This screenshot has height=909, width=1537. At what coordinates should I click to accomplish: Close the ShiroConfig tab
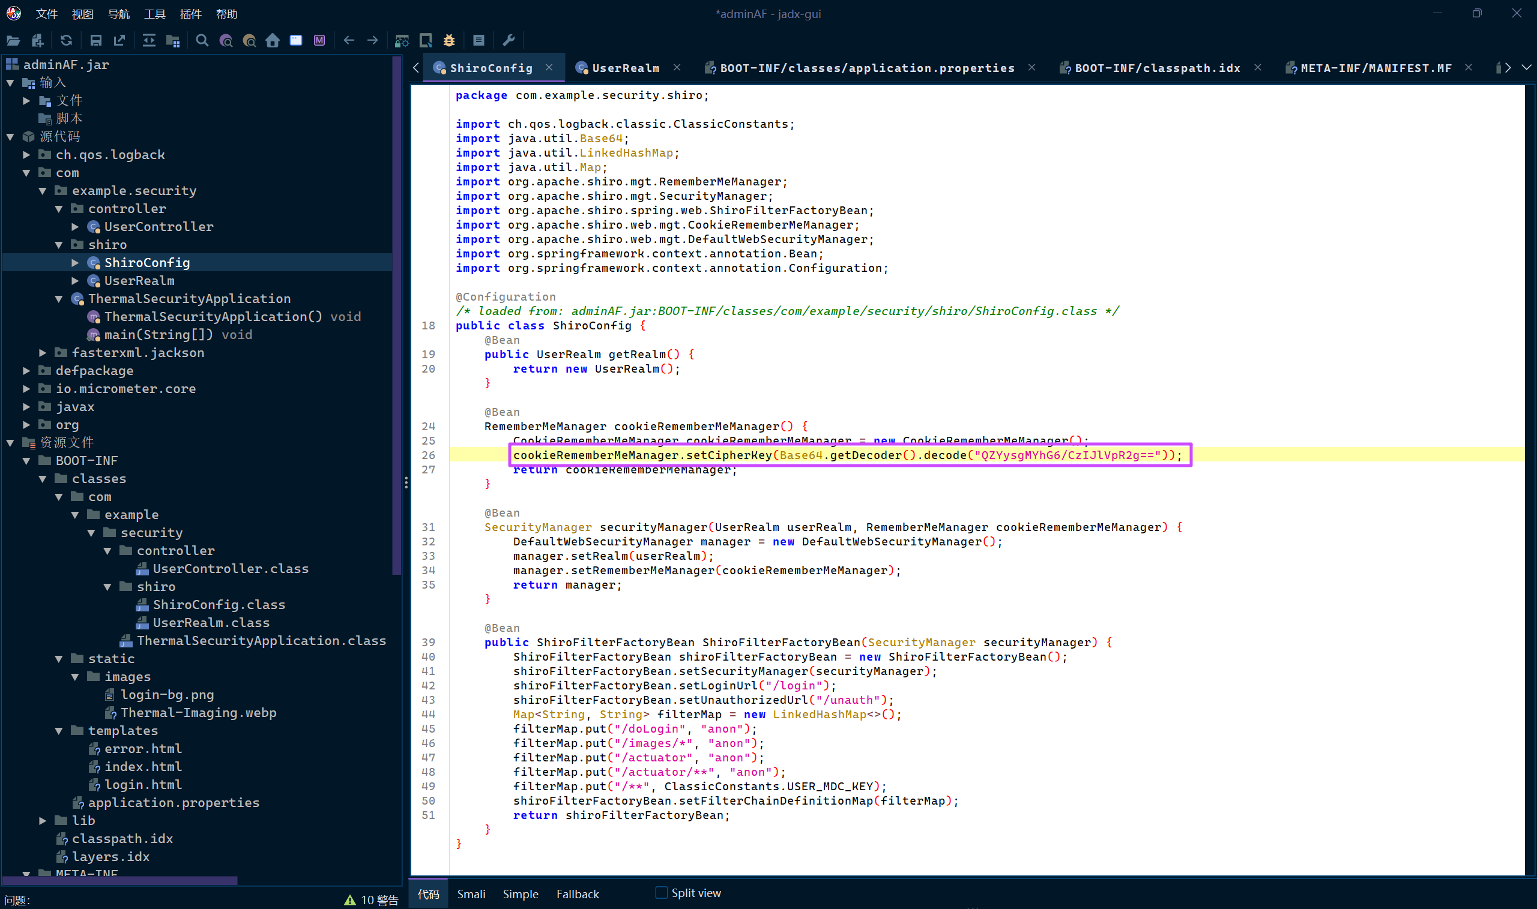pyautogui.click(x=549, y=67)
